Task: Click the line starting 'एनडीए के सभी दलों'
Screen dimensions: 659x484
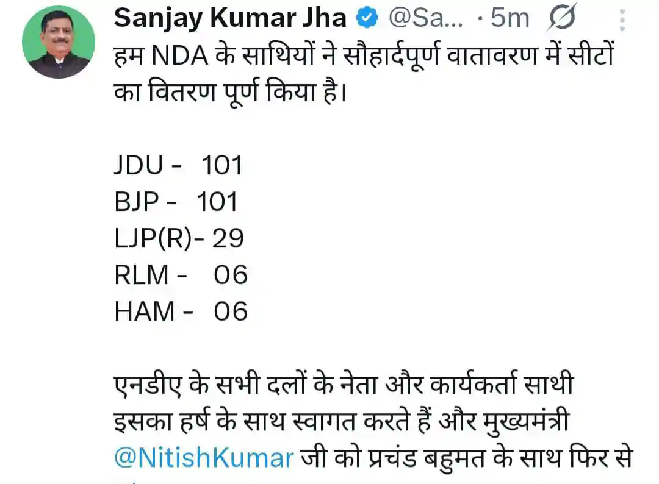Action: tap(344, 385)
